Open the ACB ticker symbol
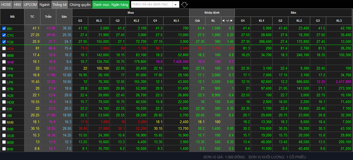Viewport: 353px width, 160px height. pos(10,96)
